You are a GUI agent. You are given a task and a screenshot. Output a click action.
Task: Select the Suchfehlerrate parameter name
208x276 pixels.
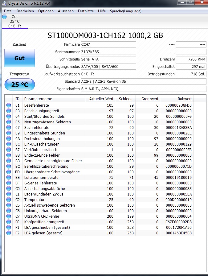pyautogui.click(x=37, y=127)
